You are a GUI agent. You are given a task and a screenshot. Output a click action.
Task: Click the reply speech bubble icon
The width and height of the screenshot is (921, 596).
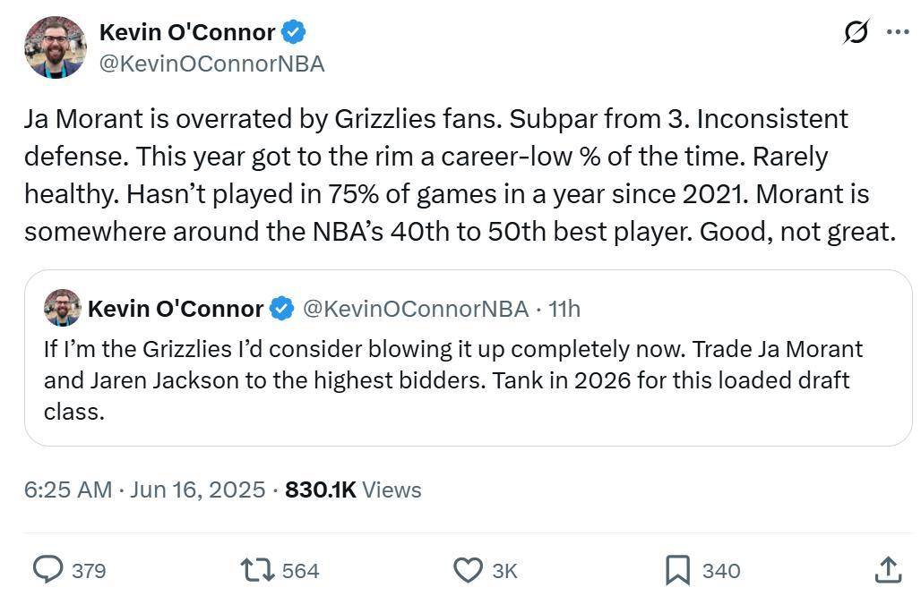48,569
